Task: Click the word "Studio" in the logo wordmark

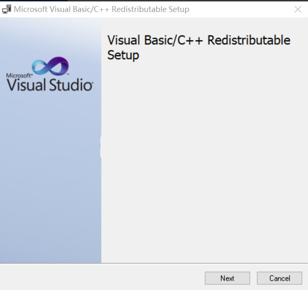Action: pyautogui.click(x=71, y=85)
